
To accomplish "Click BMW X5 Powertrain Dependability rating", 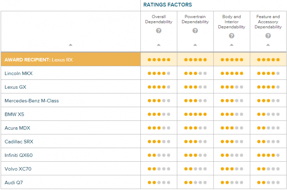I will pos(195,114).
